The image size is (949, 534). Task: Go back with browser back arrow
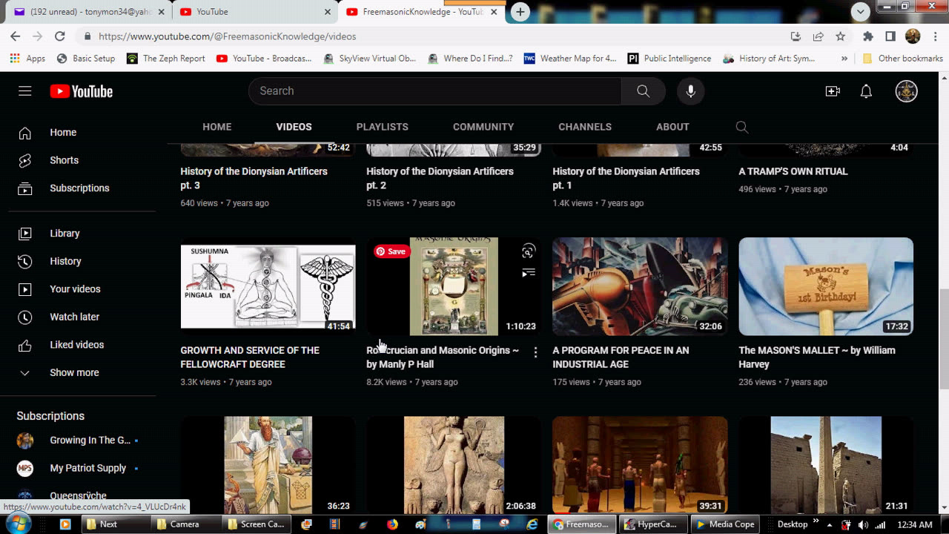[15, 36]
